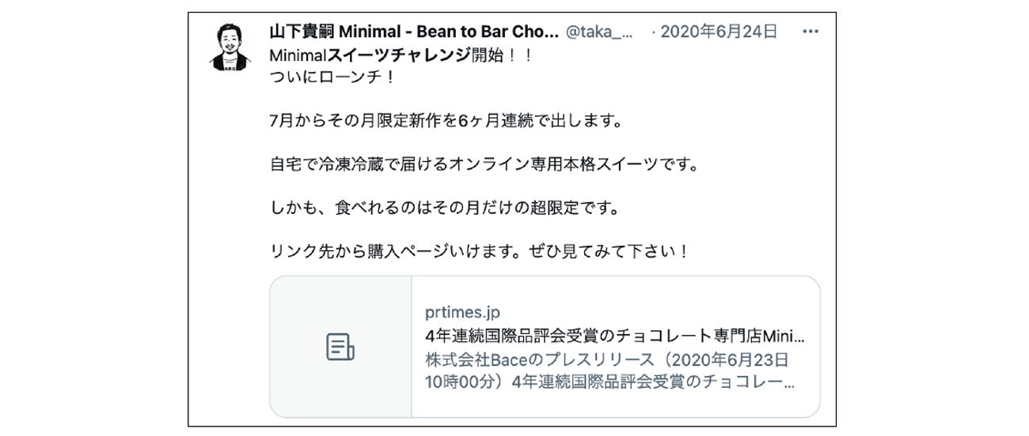The width and height of the screenshot is (1029, 436).
Task: Click the line ついにローンチ！
Action: (x=331, y=79)
